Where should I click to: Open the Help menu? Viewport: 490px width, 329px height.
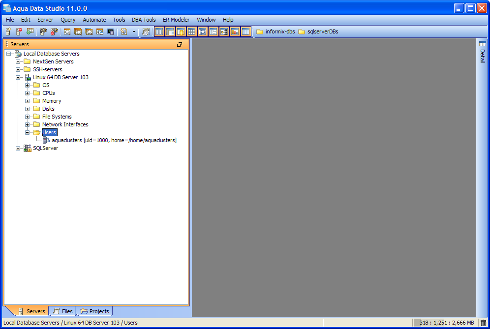point(228,20)
